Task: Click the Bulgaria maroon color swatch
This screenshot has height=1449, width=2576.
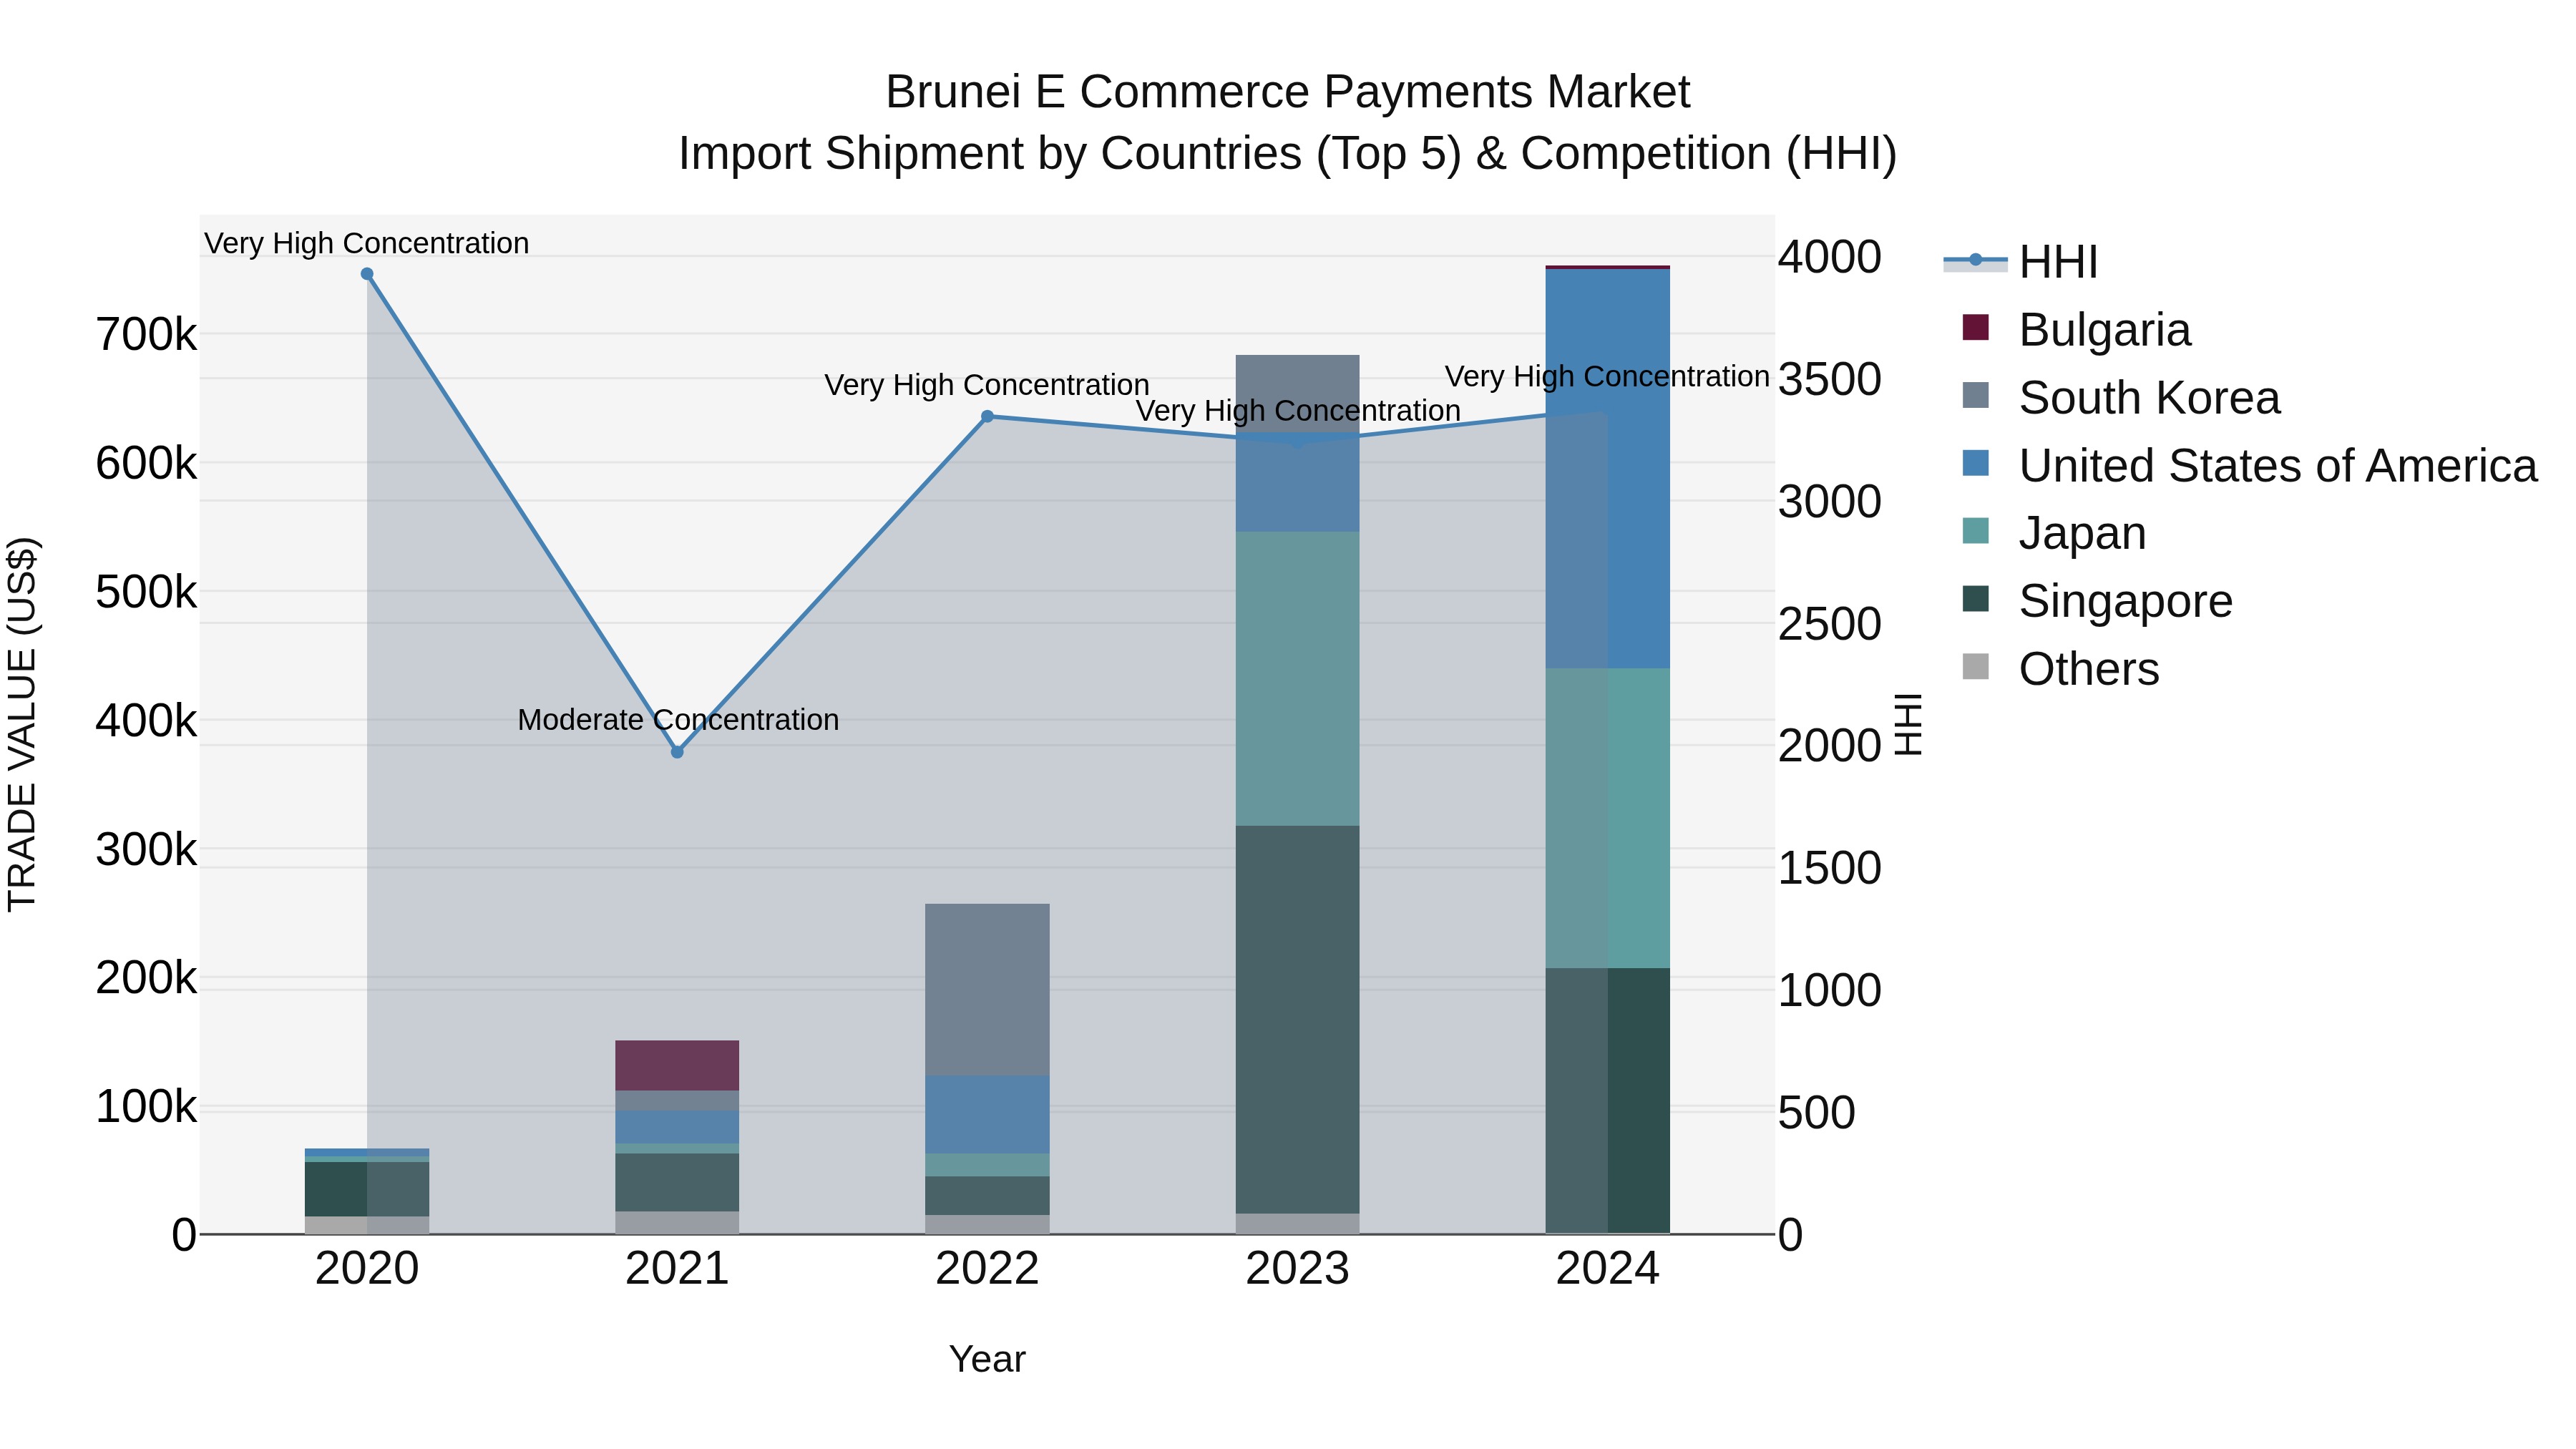Action: click(x=1976, y=327)
